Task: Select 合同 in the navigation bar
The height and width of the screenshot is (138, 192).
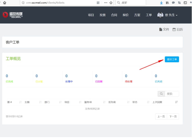Action: (114, 15)
